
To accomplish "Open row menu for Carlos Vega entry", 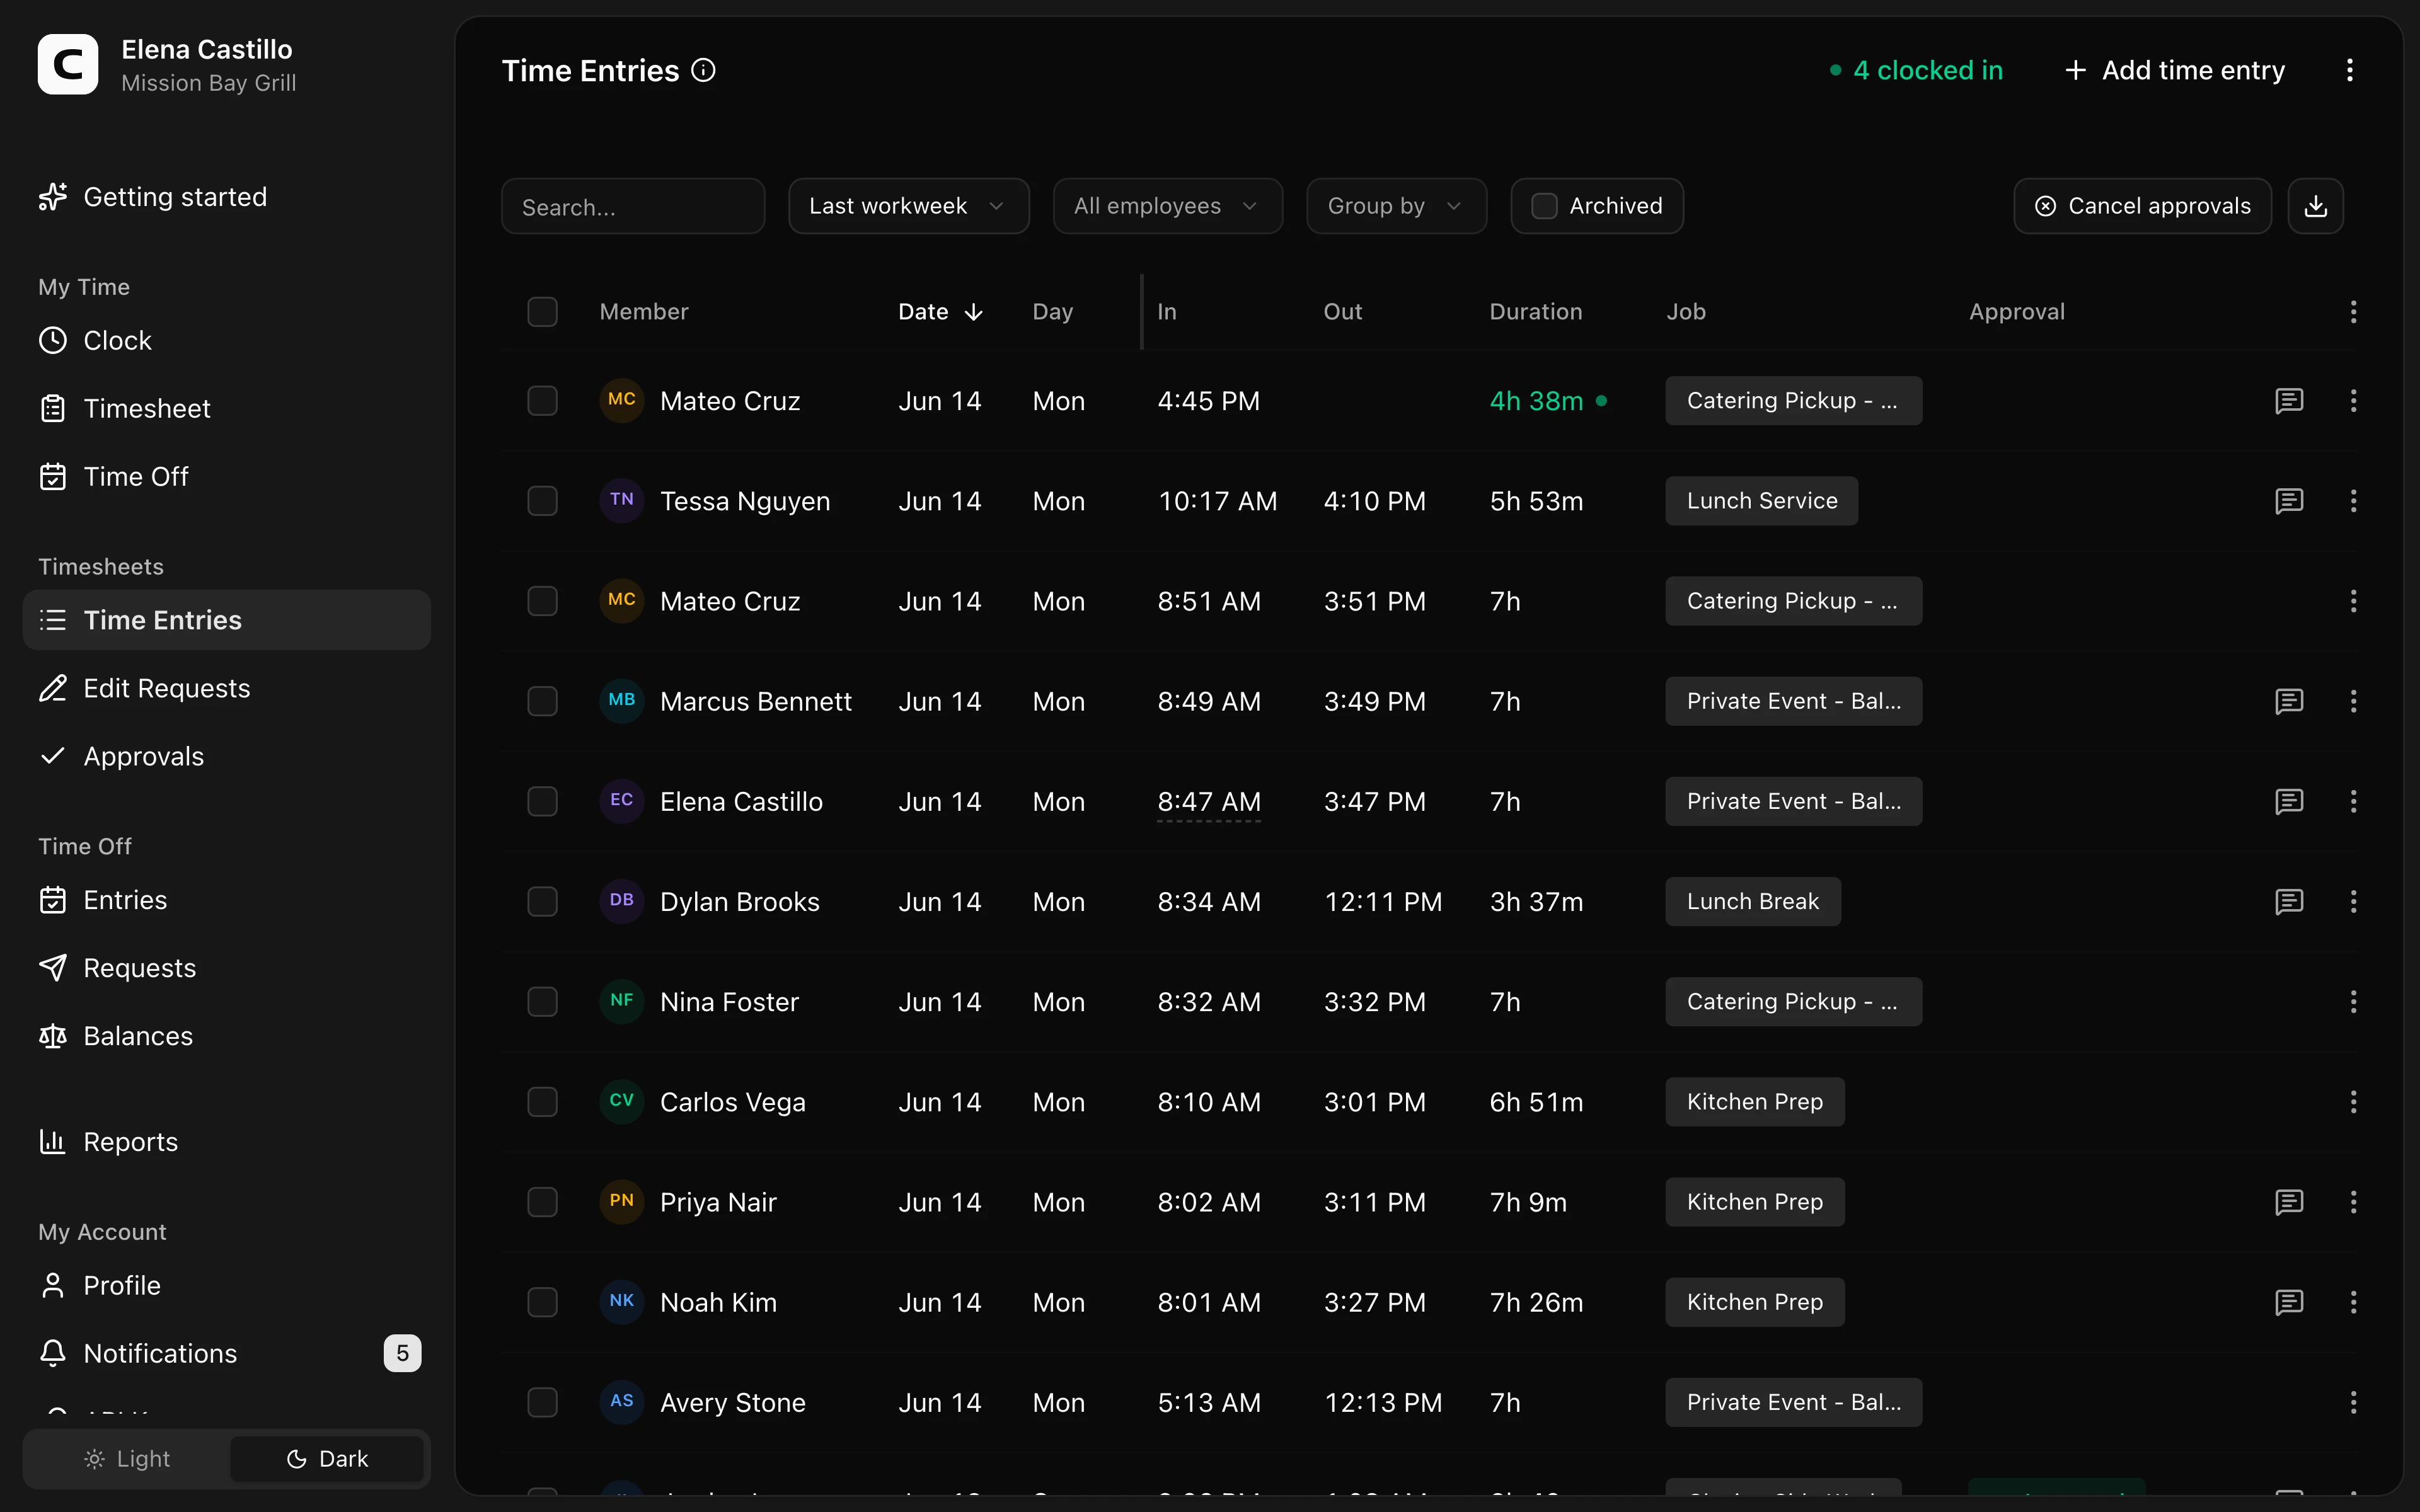I will tap(2353, 1102).
